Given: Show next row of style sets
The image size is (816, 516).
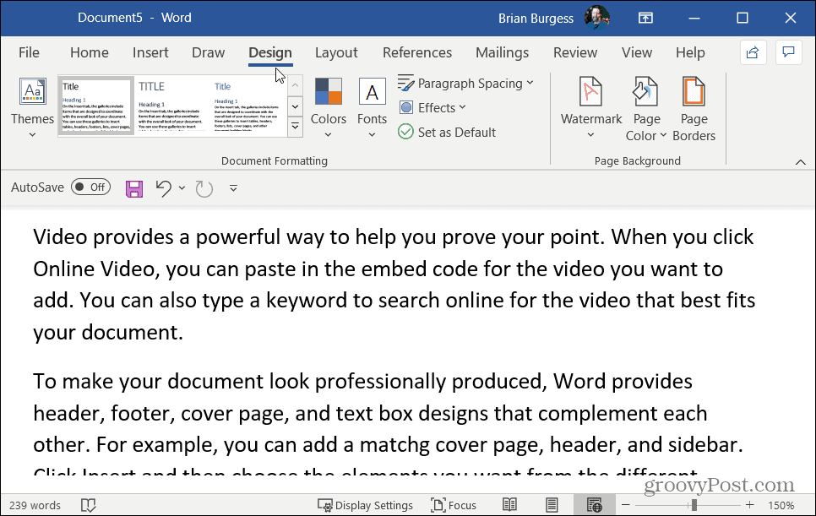Looking at the screenshot, I should pyautogui.click(x=295, y=106).
